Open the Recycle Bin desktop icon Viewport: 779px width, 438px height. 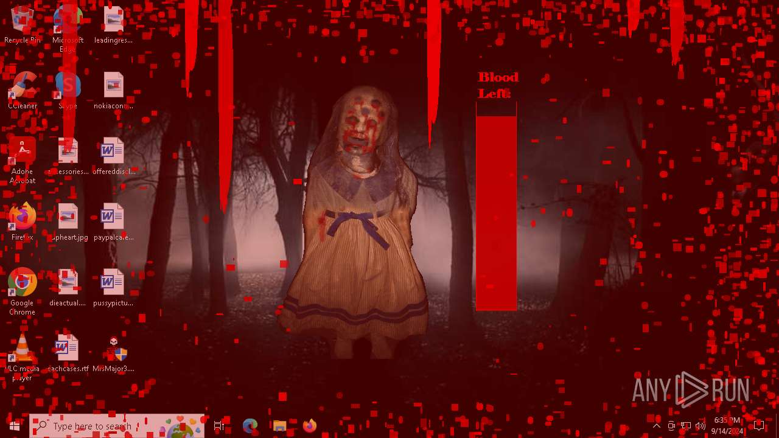[23, 26]
